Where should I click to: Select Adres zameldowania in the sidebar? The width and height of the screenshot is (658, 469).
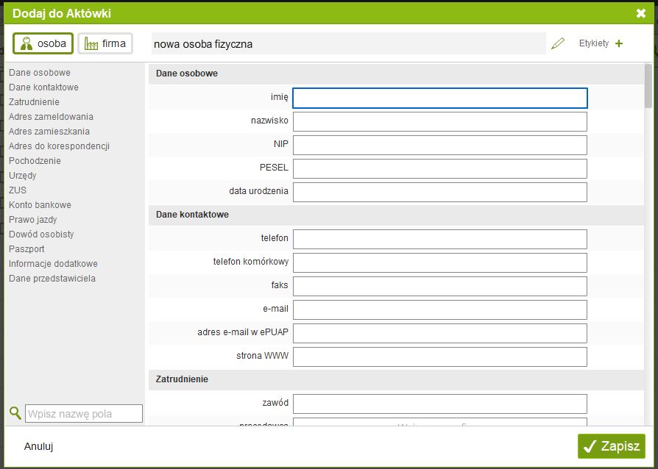pos(51,117)
